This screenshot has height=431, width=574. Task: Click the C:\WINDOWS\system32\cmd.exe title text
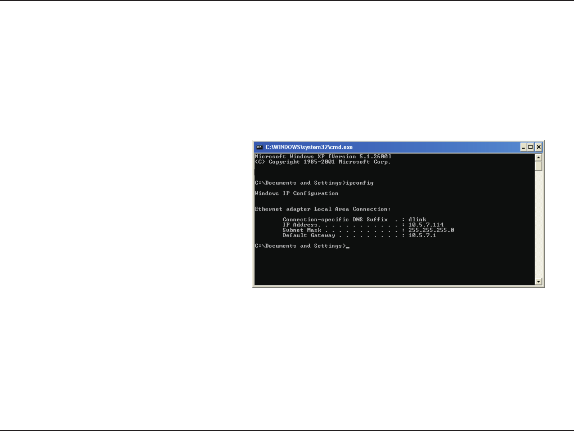click(309, 147)
